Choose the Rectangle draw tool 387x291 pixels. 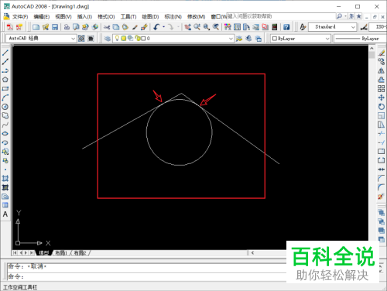[x=5, y=88]
